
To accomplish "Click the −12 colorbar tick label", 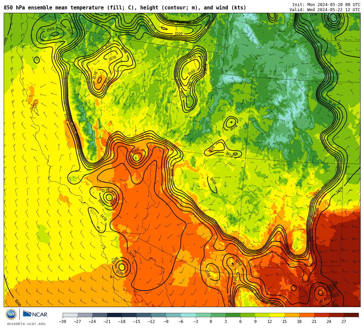I will (x=152, y=322).
